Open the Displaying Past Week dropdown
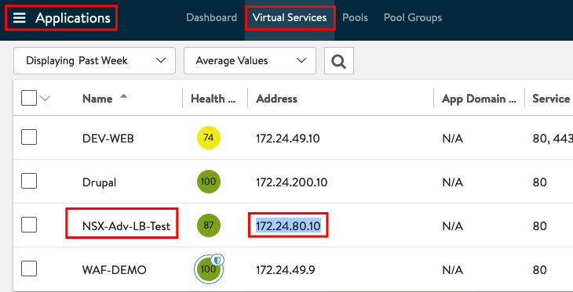Viewport: 573px width, 292px height. [x=94, y=60]
